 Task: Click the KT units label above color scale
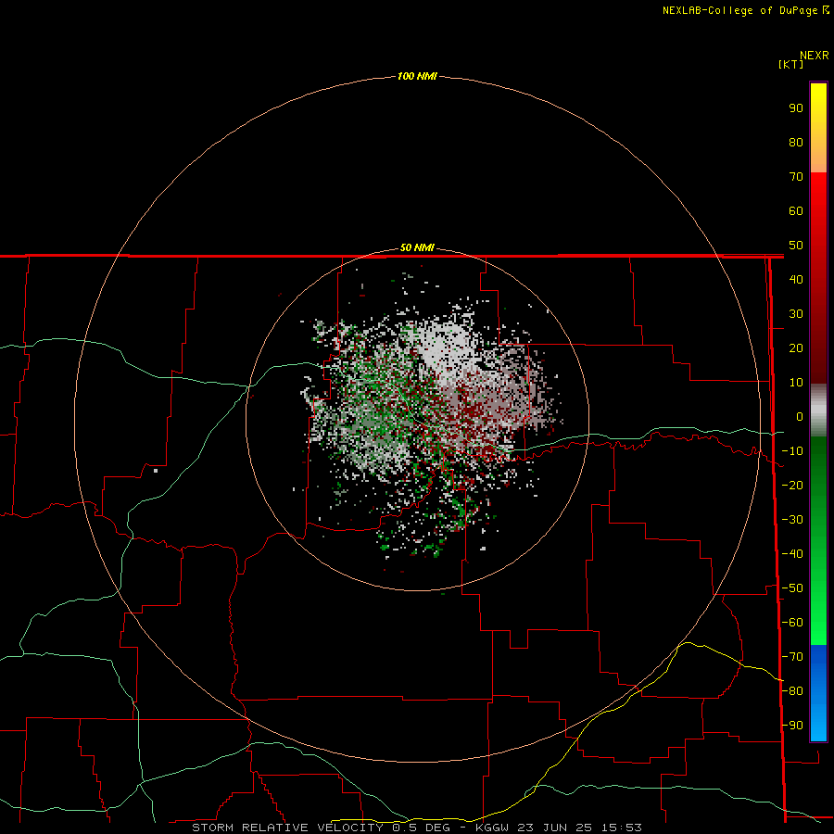[x=790, y=64]
